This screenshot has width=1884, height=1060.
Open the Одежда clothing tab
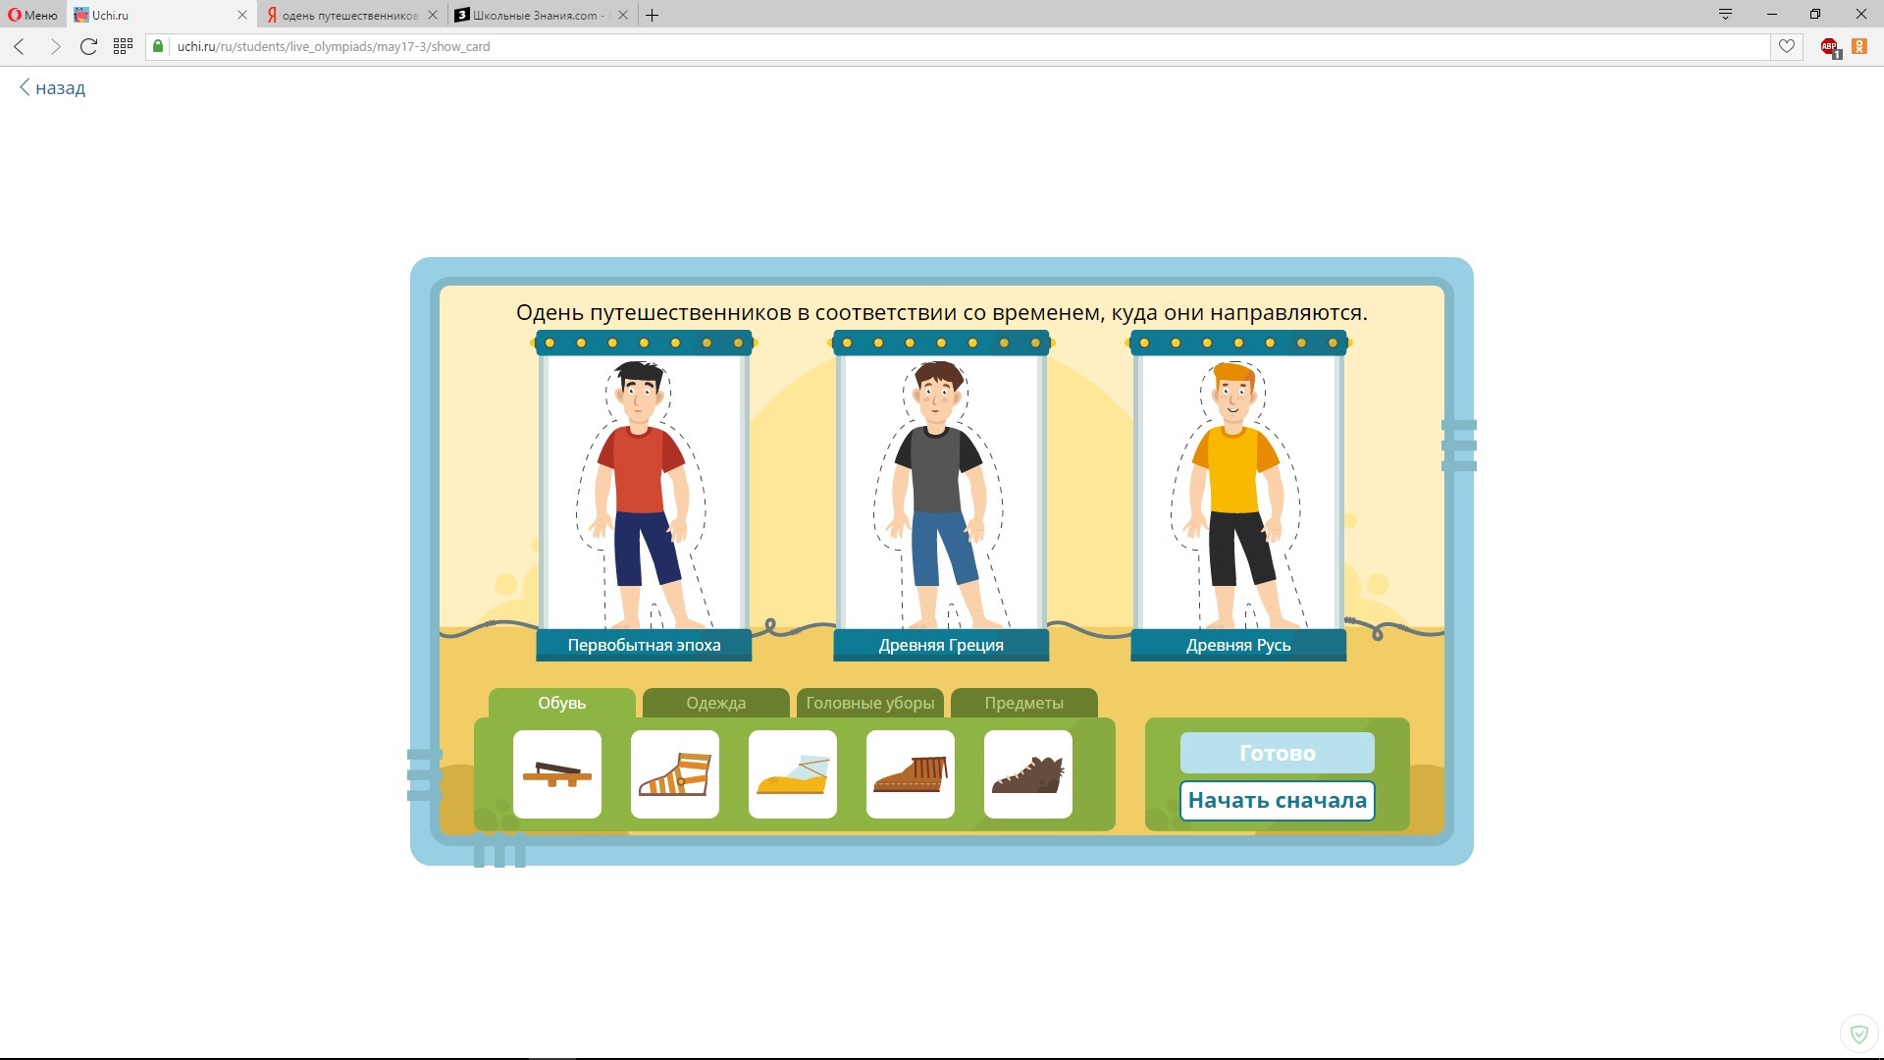click(x=715, y=703)
